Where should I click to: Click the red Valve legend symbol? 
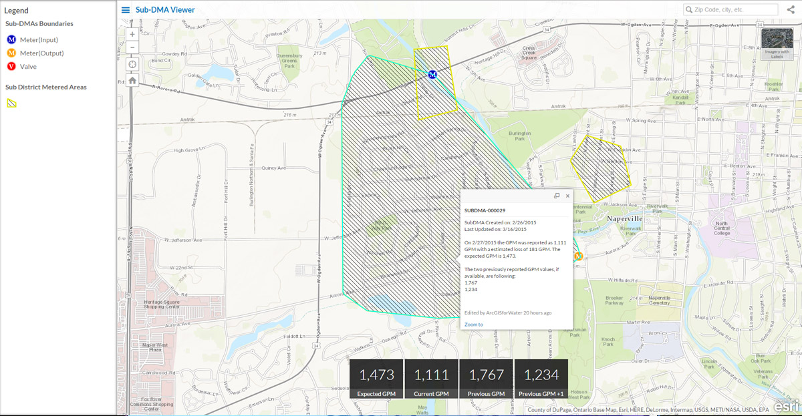pos(11,66)
